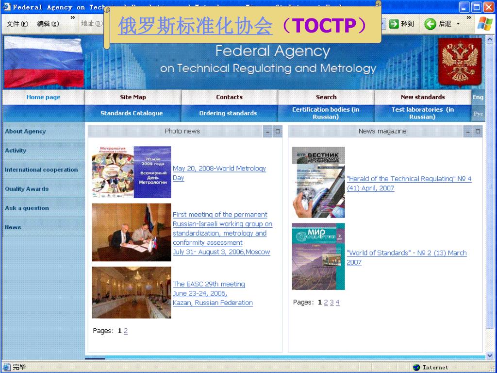497x373 pixels.
Task: Open ВЕСТНИК magazine cover thumbnail
Action: pos(318,182)
